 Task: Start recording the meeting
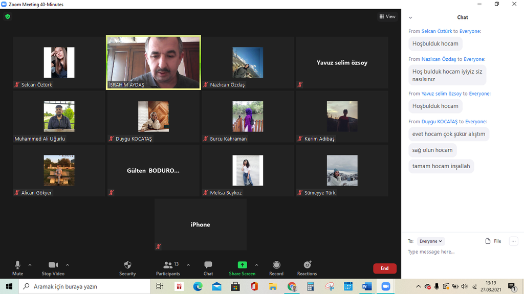coord(276,267)
